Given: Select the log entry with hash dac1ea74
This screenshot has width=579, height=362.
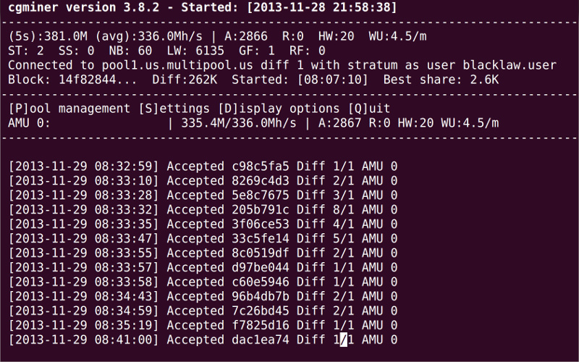Looking at the screenshot, I should [x=203, y=340].
